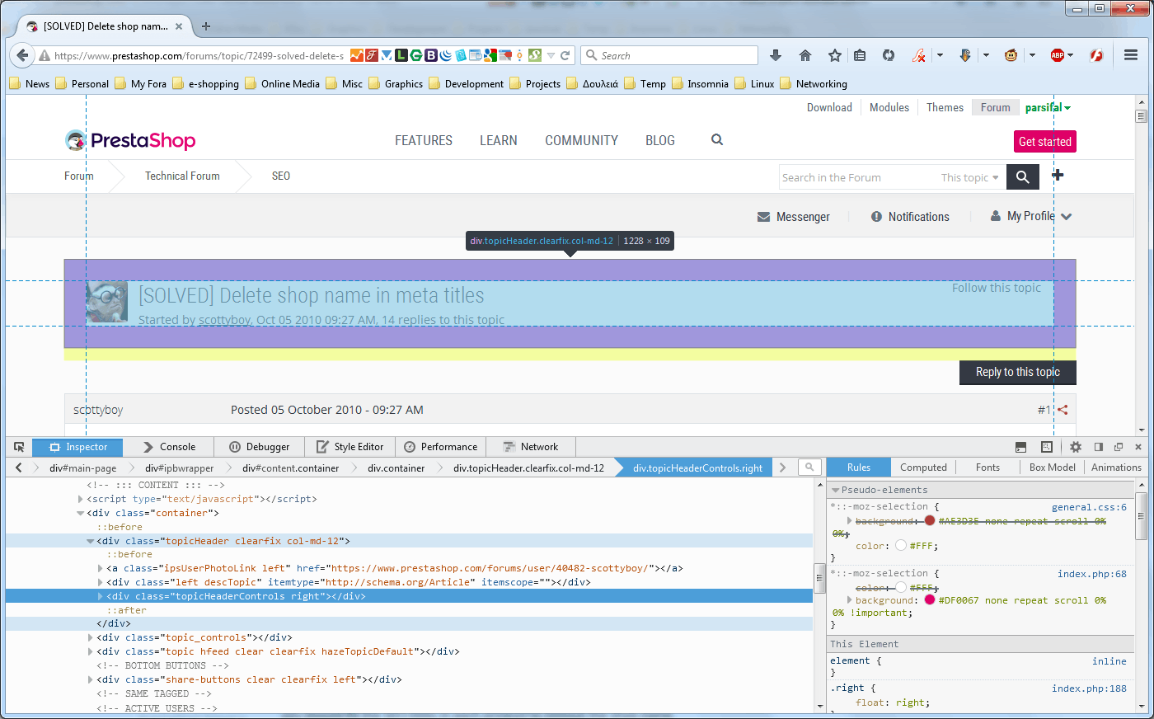Click the magnifier icon in PrestaShop nav
The image size is (1154, 719).
click(717, 140)
